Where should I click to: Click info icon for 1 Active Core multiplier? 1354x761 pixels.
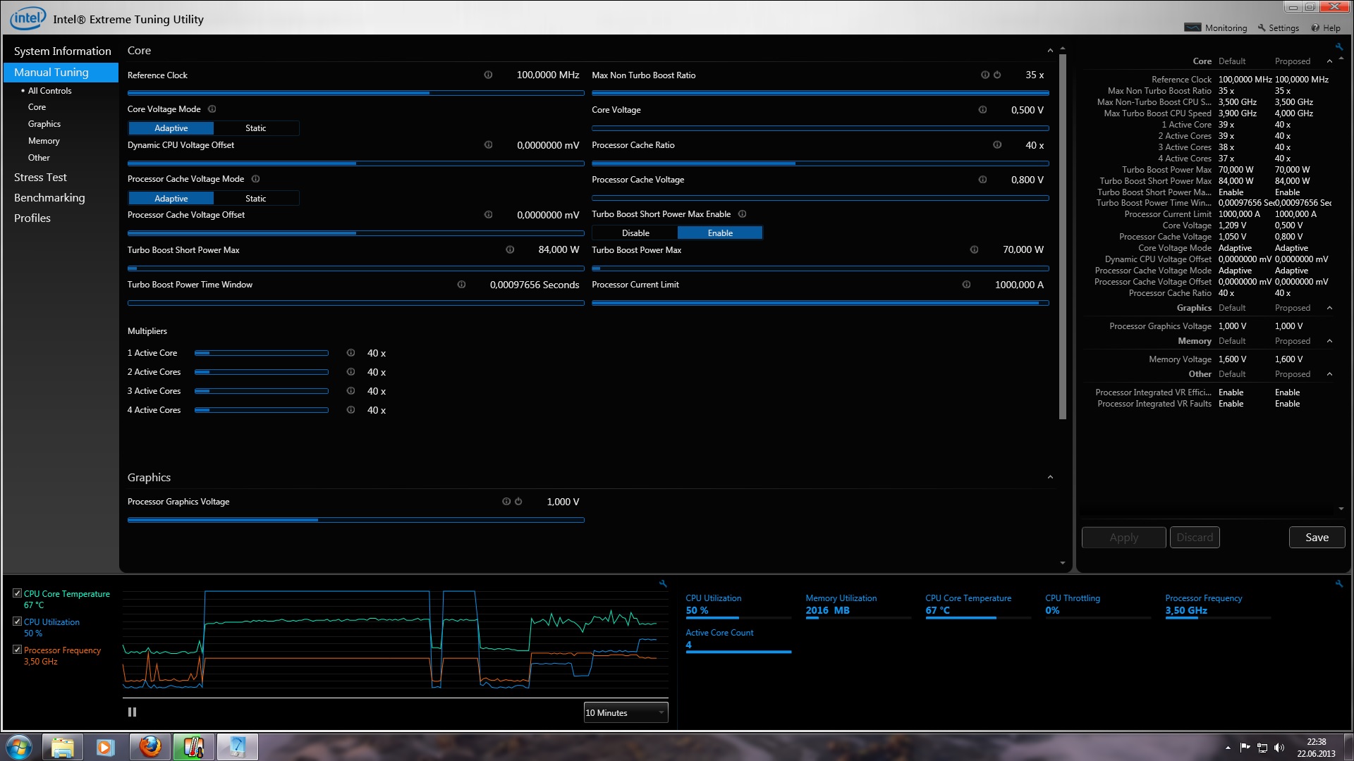pyautogui.click(x=350, y=353)
